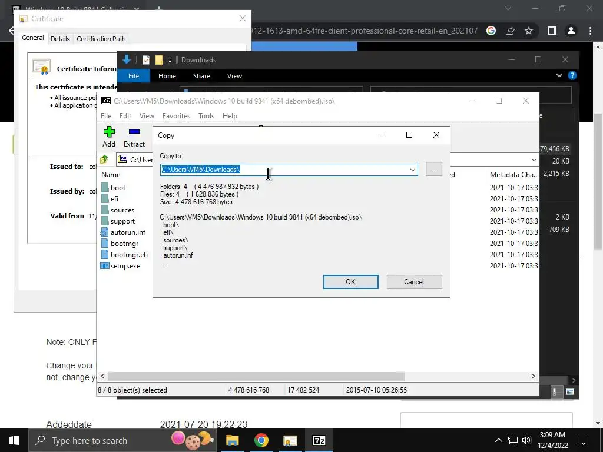Click Chrome Google search icon in address bar
Screen dimensions: 603x452
click(491, 31)
